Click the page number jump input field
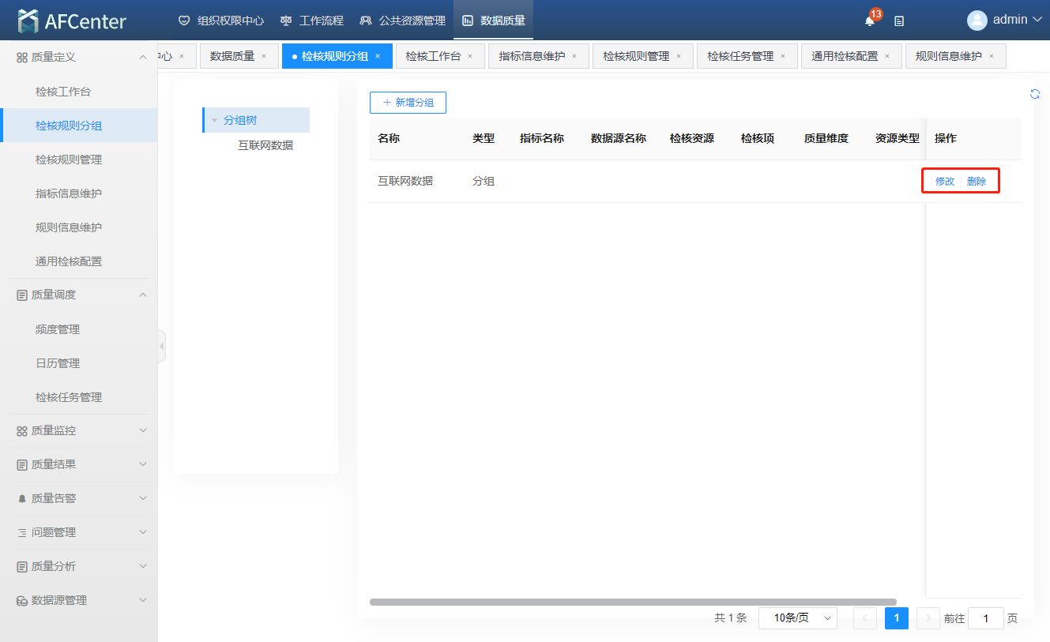Viewport: 1050px width, 642px height. [985, 618]
